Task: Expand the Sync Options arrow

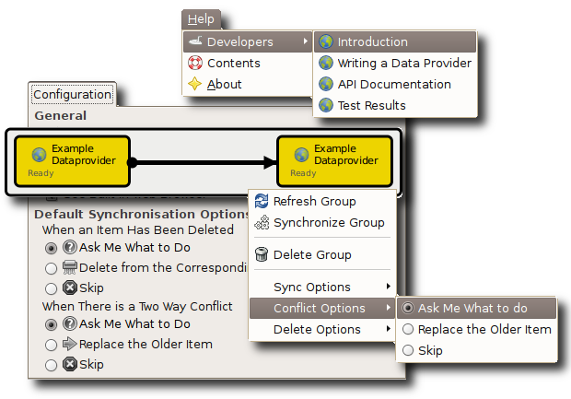Action: tap(389, 287)
